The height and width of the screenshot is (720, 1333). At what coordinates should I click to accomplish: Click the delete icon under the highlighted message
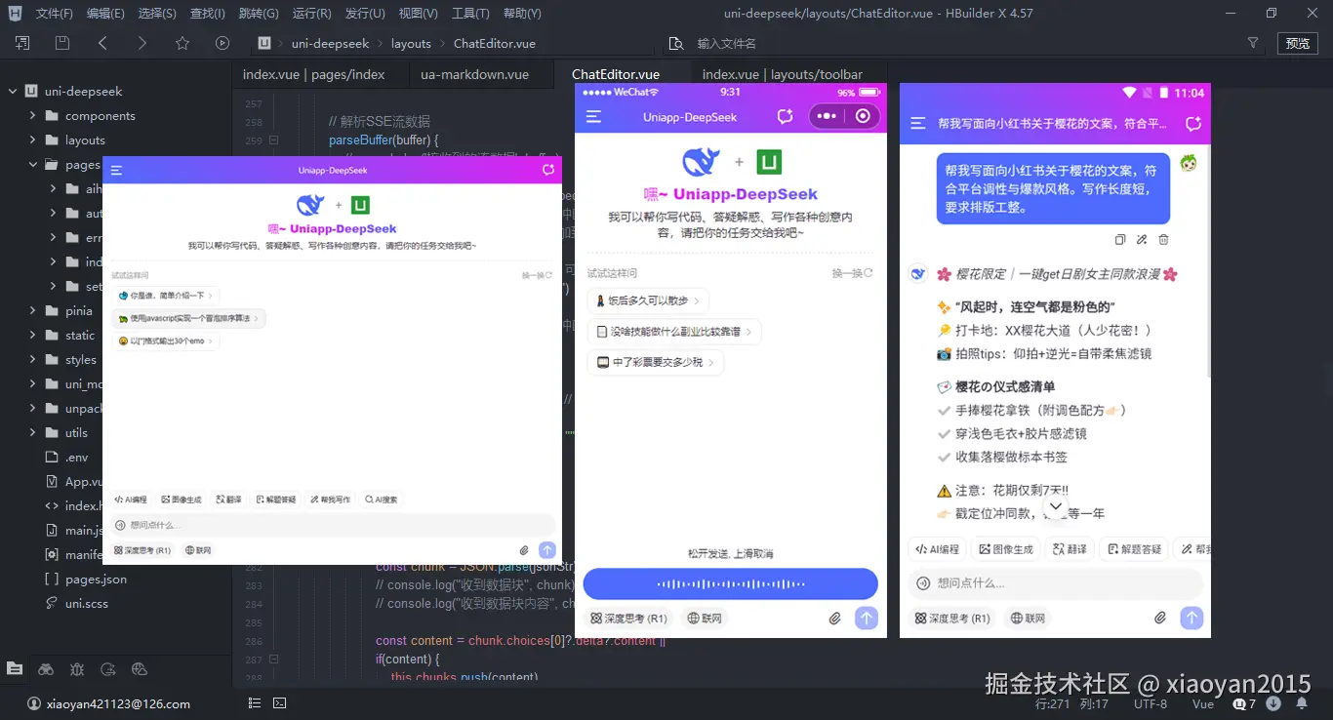pyautogui.click(x=1162, y=239)
